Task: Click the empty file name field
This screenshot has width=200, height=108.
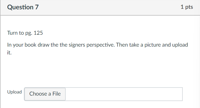Action: (124, 94)
